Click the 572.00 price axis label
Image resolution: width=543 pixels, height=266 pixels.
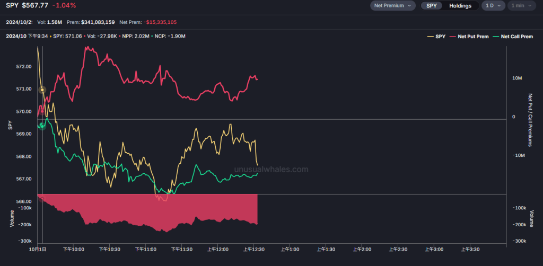24,67
